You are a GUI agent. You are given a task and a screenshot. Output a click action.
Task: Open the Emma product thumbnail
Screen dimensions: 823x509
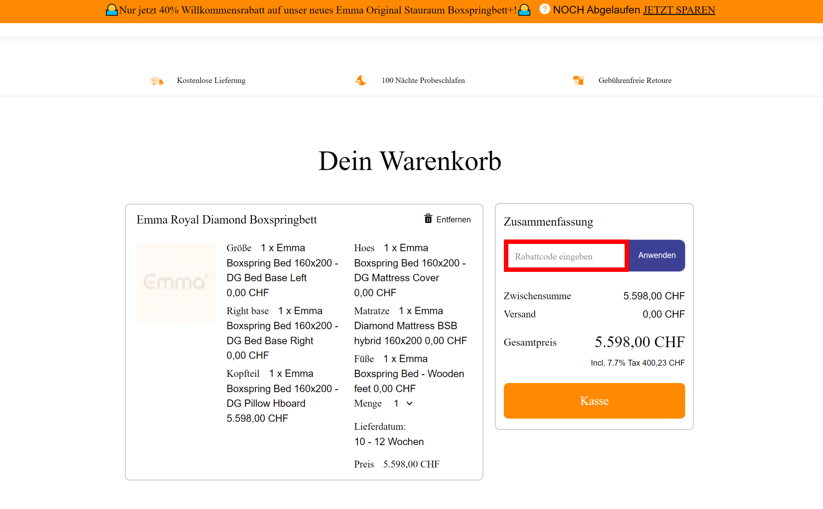coord(176,283)
